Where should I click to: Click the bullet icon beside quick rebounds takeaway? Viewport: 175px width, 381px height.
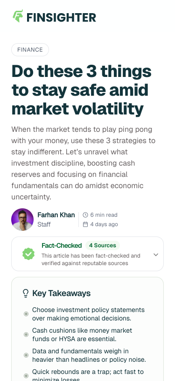tap(26, 376)
